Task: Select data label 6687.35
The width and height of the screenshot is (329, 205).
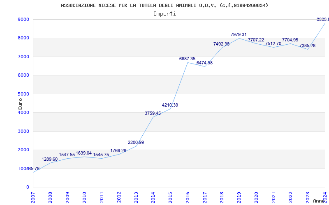Action: coord(187,59)
